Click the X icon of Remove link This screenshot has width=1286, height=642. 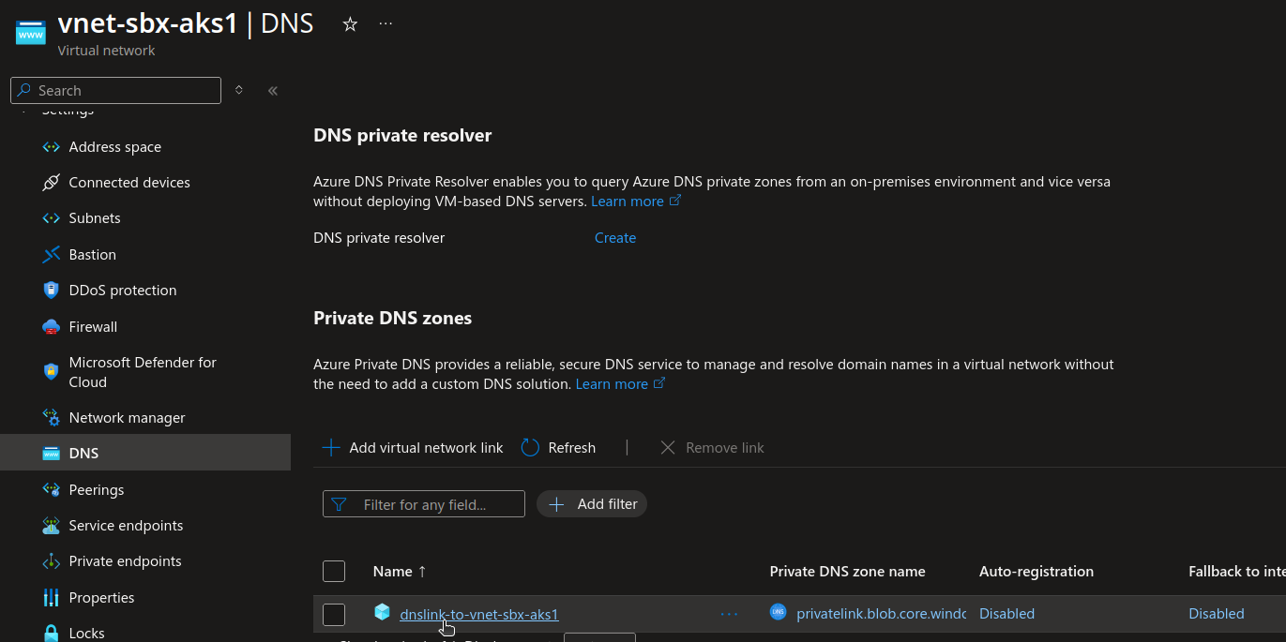click(x=668, y=448)
